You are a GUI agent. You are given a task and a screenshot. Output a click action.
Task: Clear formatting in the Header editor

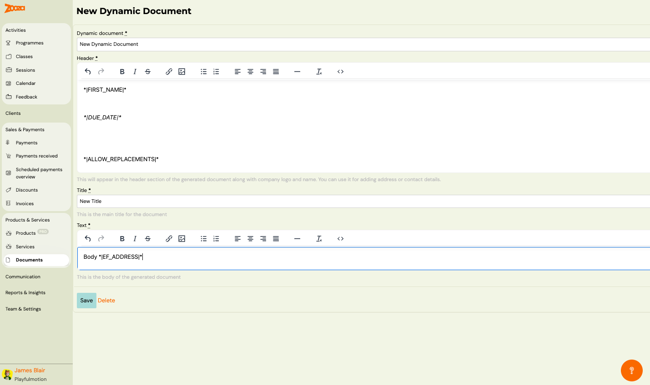click(x=319, y=71)
